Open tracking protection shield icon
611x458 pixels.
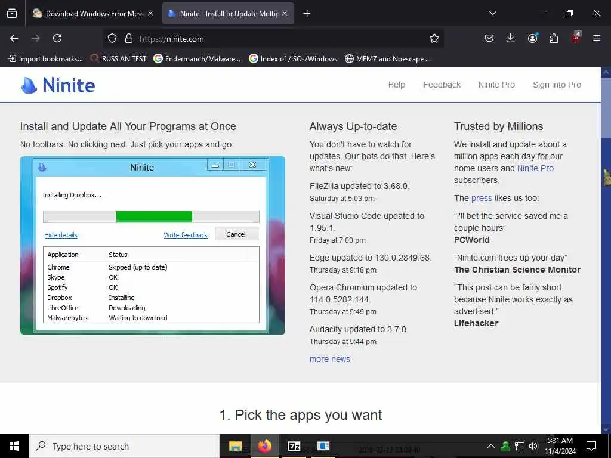[112, 39]
